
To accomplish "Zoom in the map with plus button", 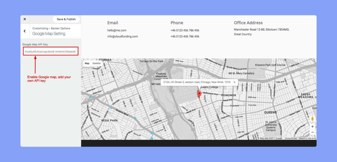I will point(313,127).
